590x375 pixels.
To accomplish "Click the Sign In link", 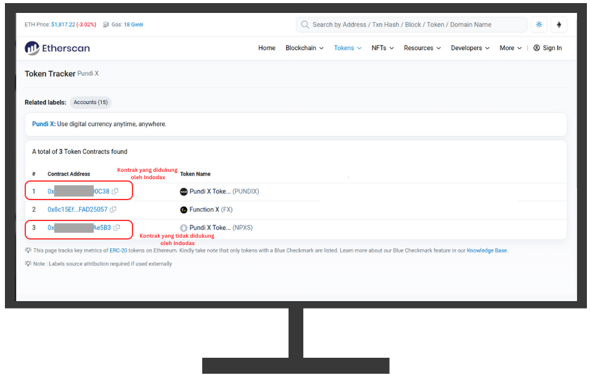I will [552, 47].
